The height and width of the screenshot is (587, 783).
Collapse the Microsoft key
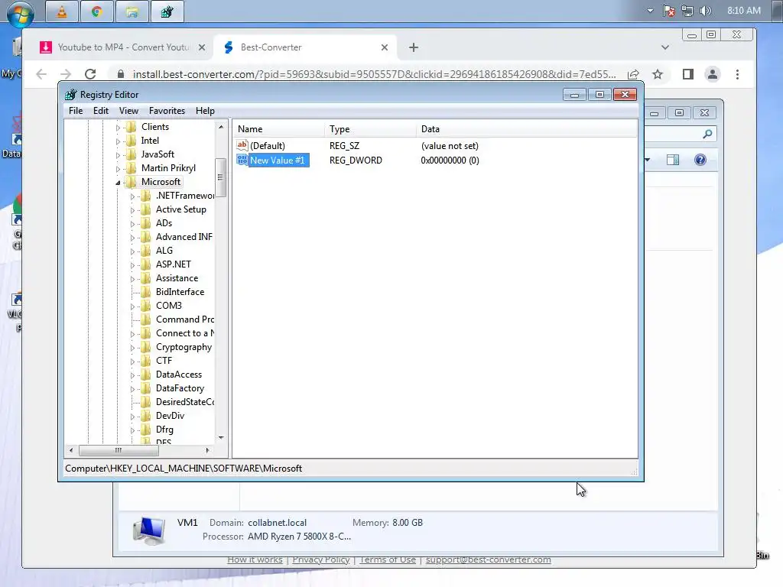[118, 183]
